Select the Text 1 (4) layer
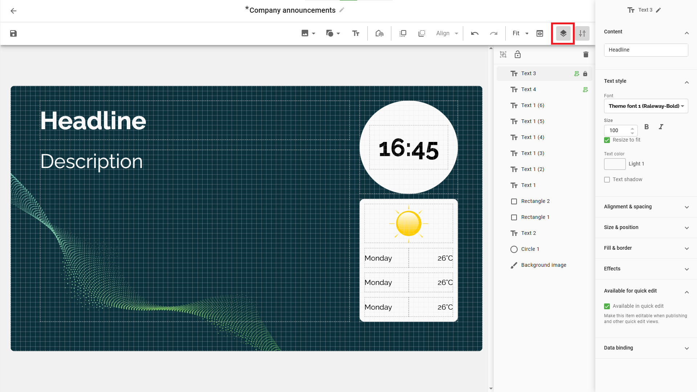 [x=544, y=138]
